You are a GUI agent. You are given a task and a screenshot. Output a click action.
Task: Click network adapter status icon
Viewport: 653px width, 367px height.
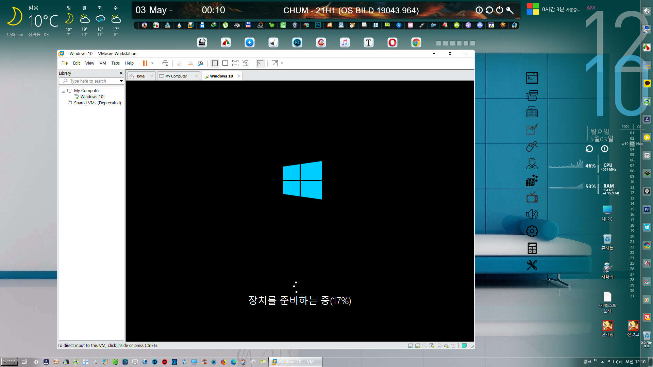(x=432, y=346)
